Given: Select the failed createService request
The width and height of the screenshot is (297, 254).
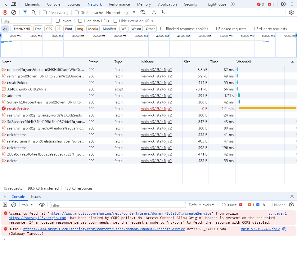Looking at the screenshot, I should (117, 109).
